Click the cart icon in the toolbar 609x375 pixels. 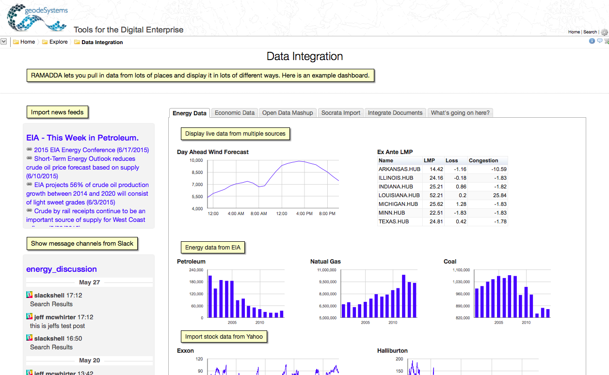pyautogui.click(x=606, y=42)
